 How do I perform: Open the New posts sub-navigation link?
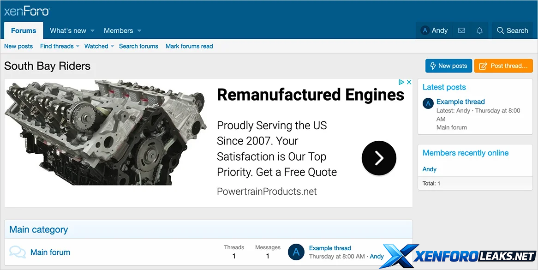pos(18,46)
